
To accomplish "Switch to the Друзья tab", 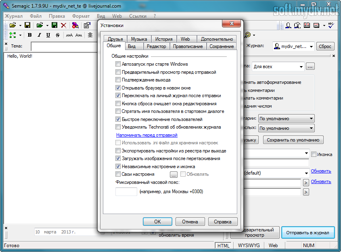I will (115, 39).
